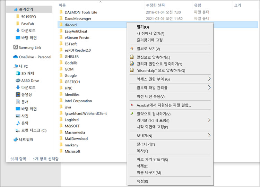Select 이름 바꾸기(M)

coord(149,172)
